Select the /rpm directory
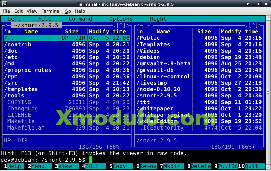The width and height of the screenshot is (271, 171). [x=67, y=76]
